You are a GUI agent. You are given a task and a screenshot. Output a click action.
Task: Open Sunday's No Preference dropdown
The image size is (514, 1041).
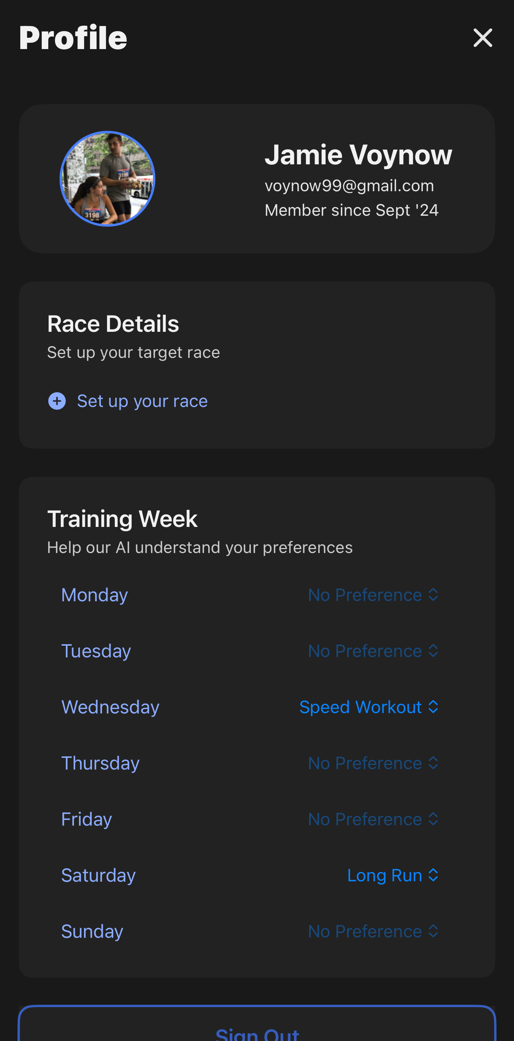(x=373, y=932)
